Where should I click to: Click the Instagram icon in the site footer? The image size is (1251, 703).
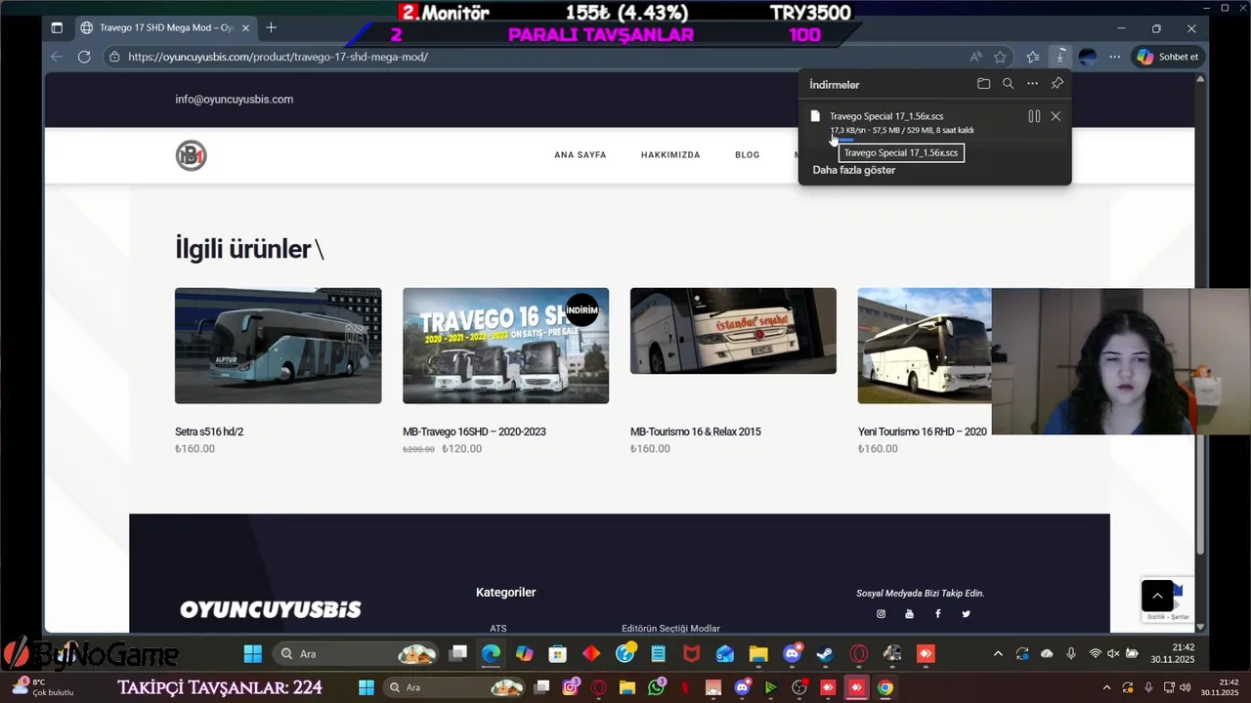[881, 614]
